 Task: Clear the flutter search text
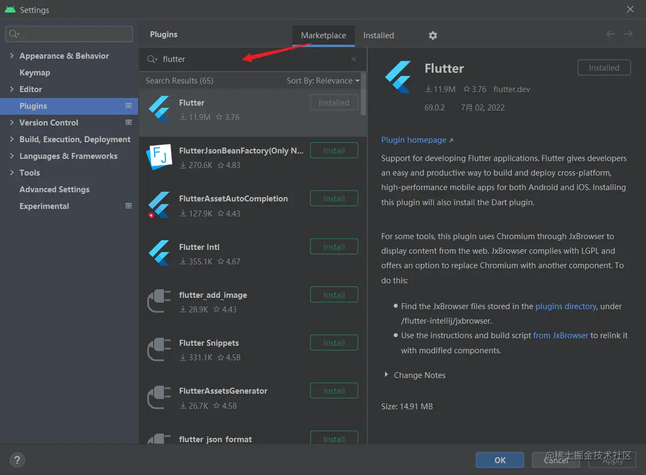pyautogui.click(x=354, y=59)
